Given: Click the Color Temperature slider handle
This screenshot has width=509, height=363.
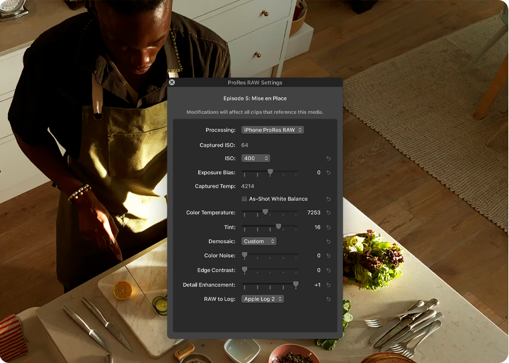Looking at the screenshot, I should click(x=265, y=212).
